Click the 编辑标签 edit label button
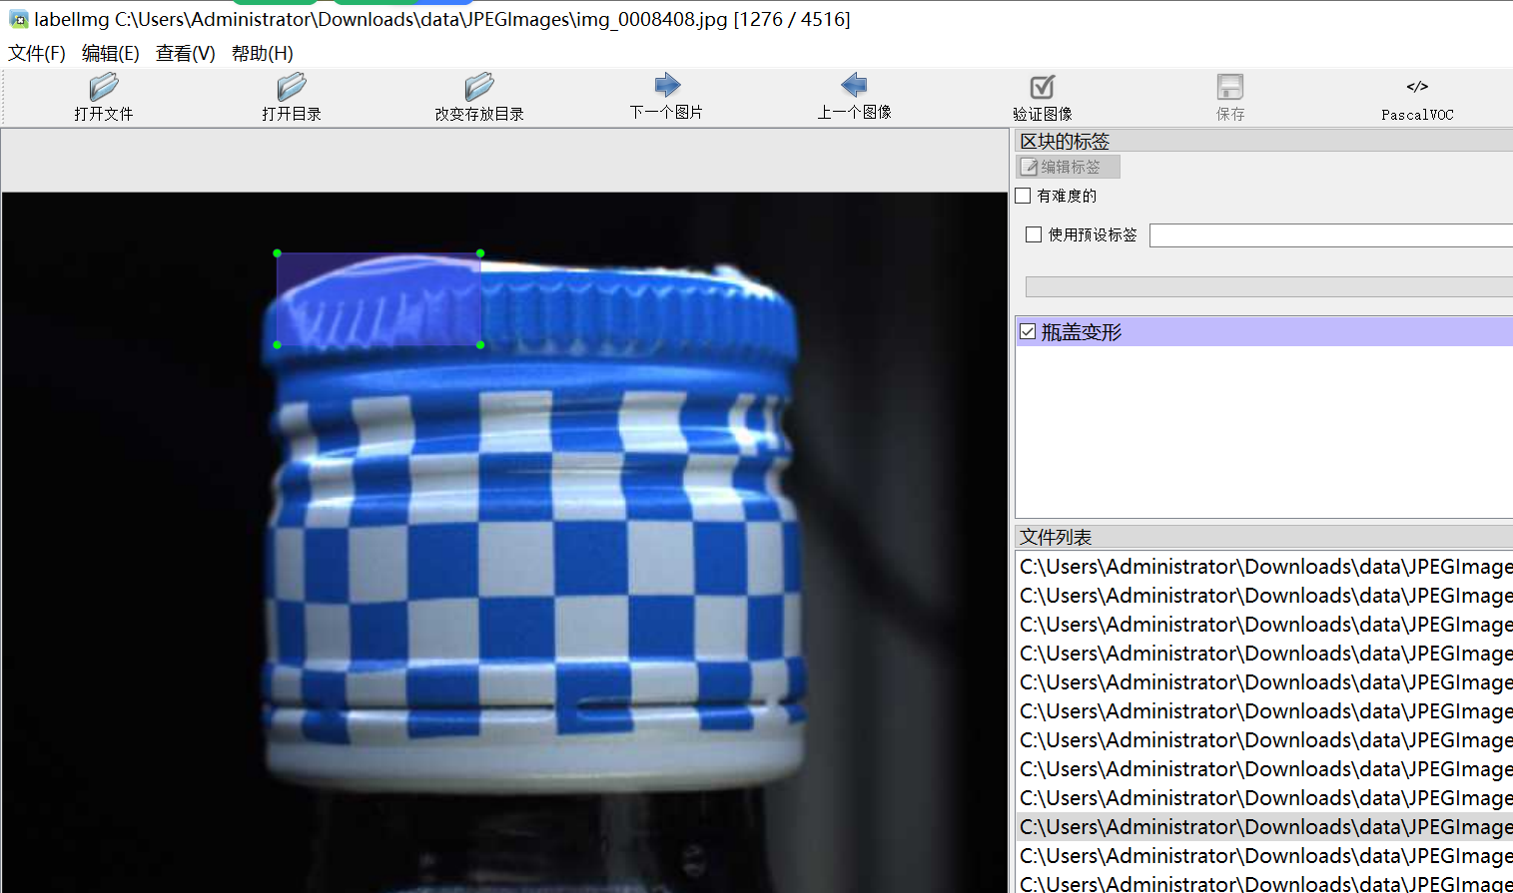1513x893 pixels. pos(1068,167)
